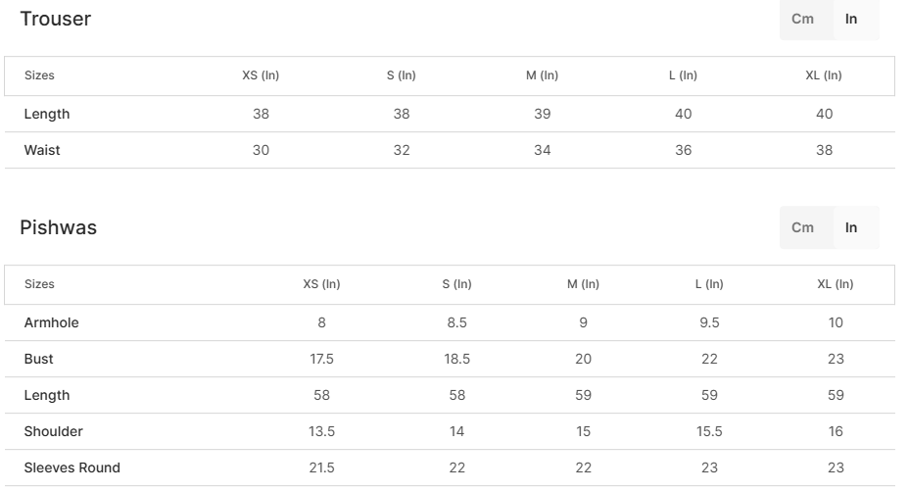Viewport: 908px width, 492px height.
Task: Switch Trouser chart to Cm units
Action: coord(802,19)
